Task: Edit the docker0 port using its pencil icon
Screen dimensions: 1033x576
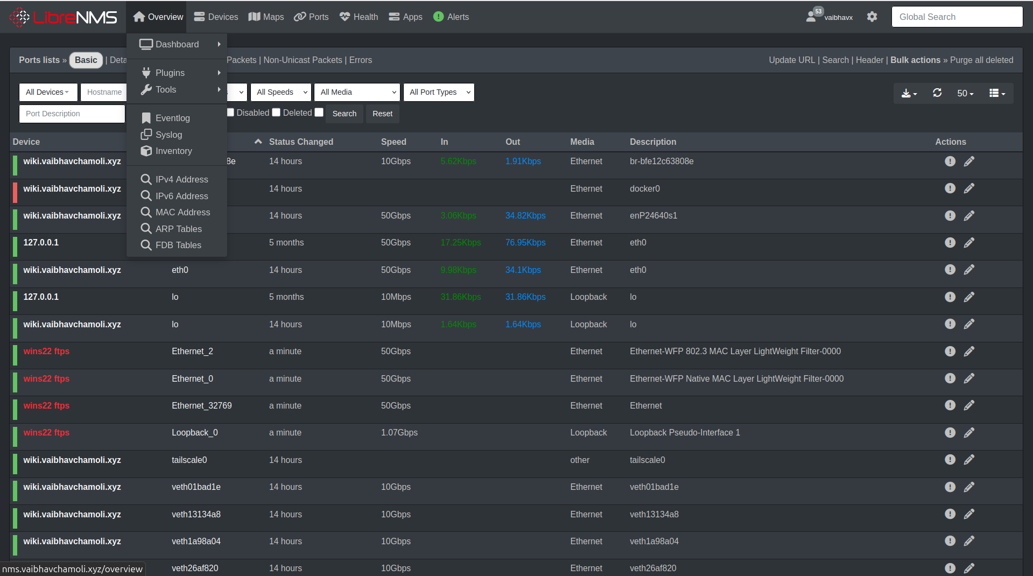Action: (969, 188)
